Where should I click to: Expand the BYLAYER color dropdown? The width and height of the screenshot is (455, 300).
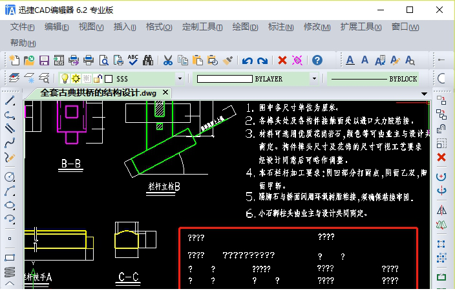[x=314, y=79]
